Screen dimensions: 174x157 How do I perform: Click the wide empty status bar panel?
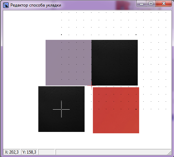click(x=112, y=152)
